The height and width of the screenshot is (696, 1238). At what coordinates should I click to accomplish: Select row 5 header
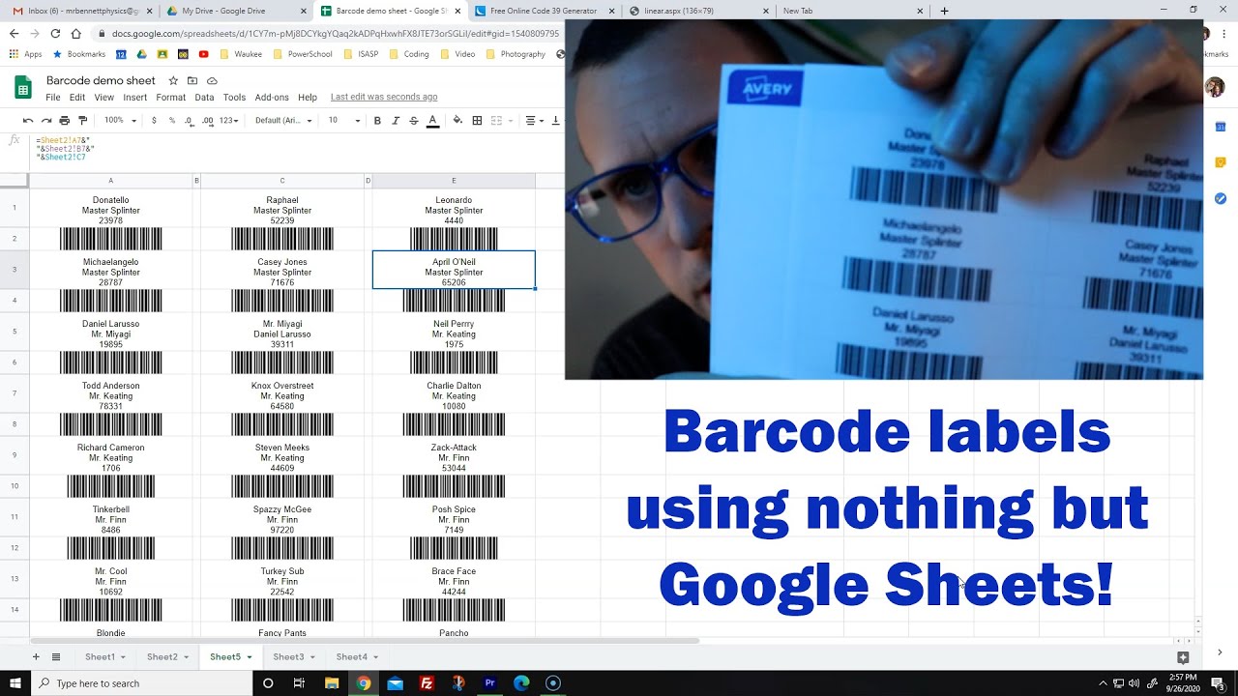tap(15, 332)
